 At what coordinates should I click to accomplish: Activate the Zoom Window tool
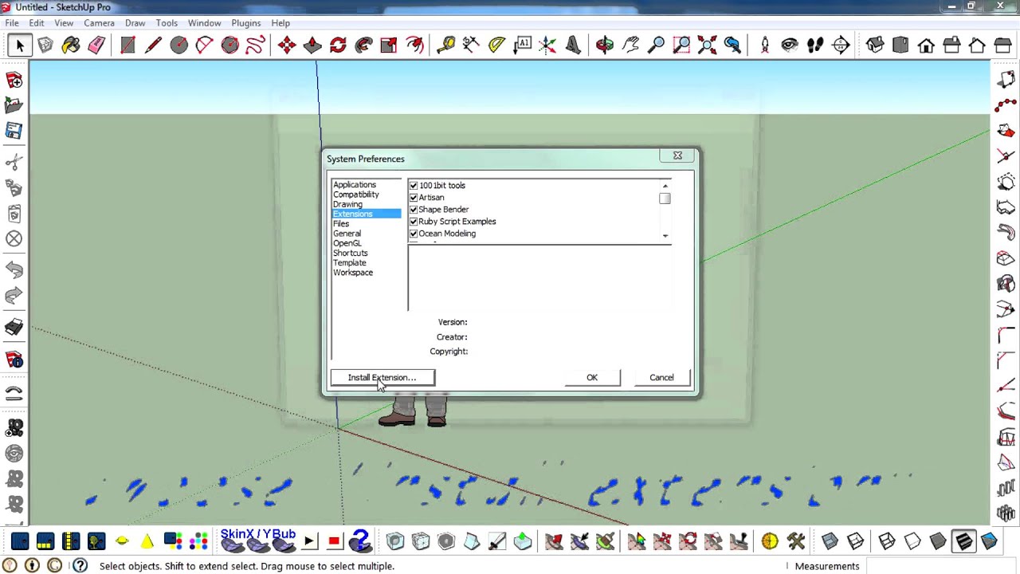681,45
